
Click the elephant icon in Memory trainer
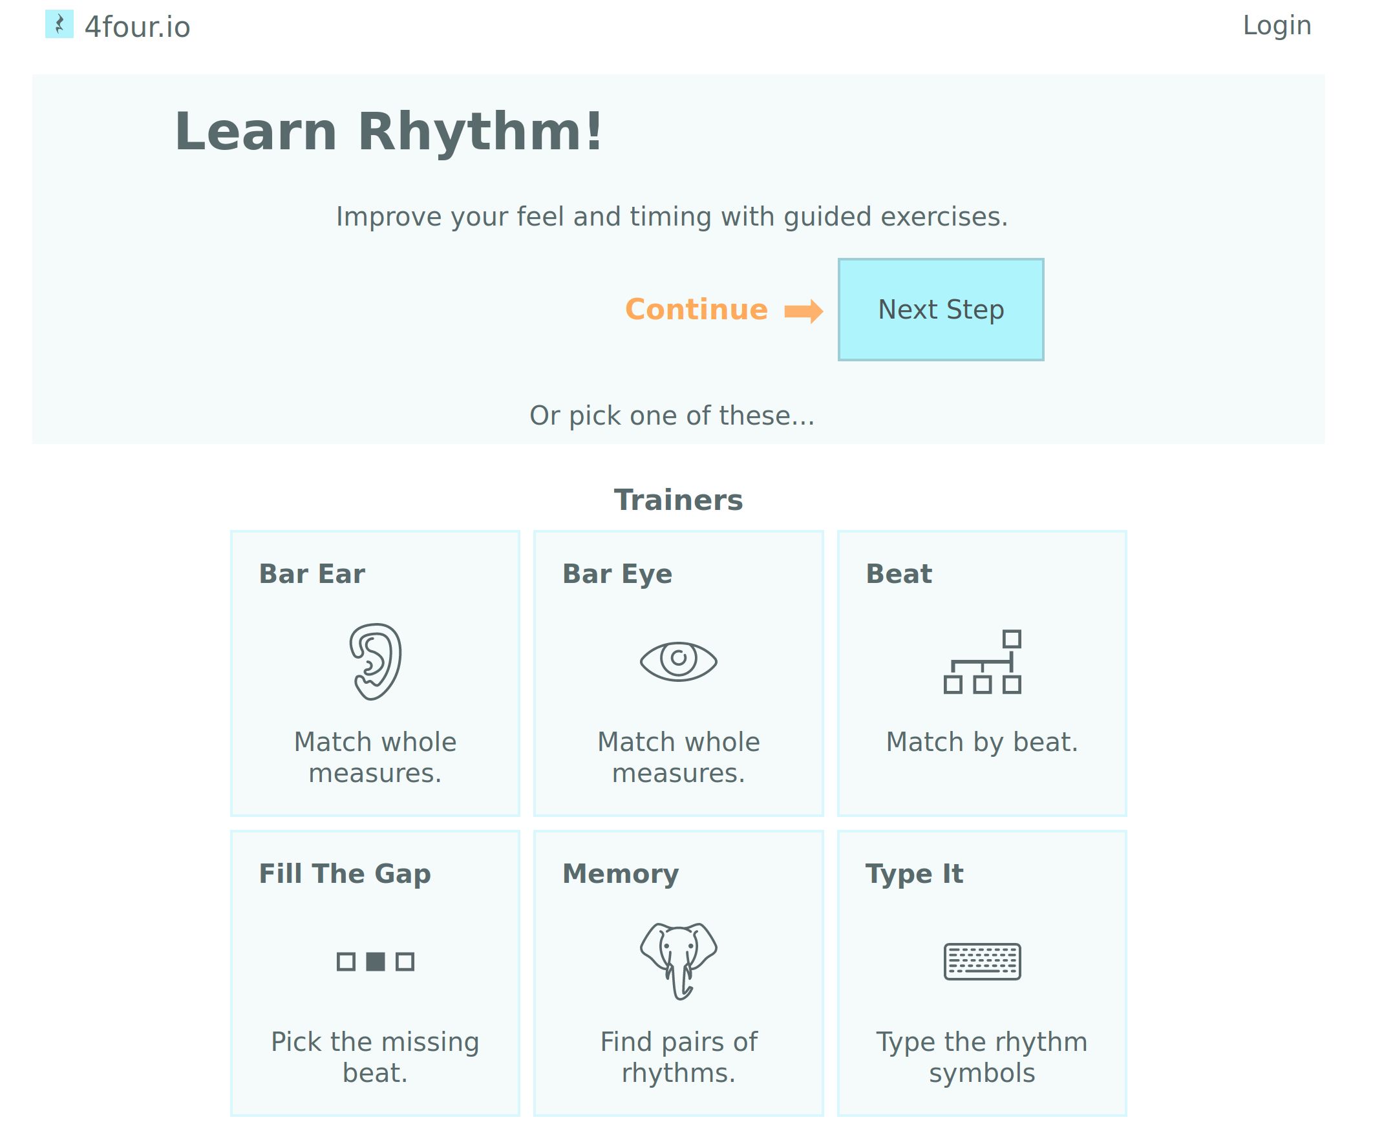click(678, 960)
